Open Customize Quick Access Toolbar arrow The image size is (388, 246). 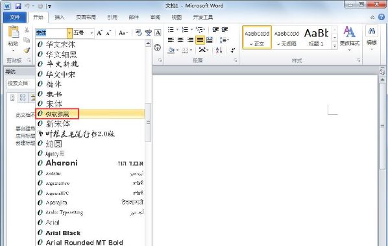coord(49,6)
